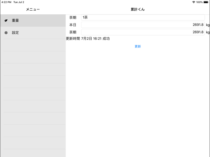
Task: Click the 更新時間 7月2日 16:21 成功 text
Action: point(88,39)
